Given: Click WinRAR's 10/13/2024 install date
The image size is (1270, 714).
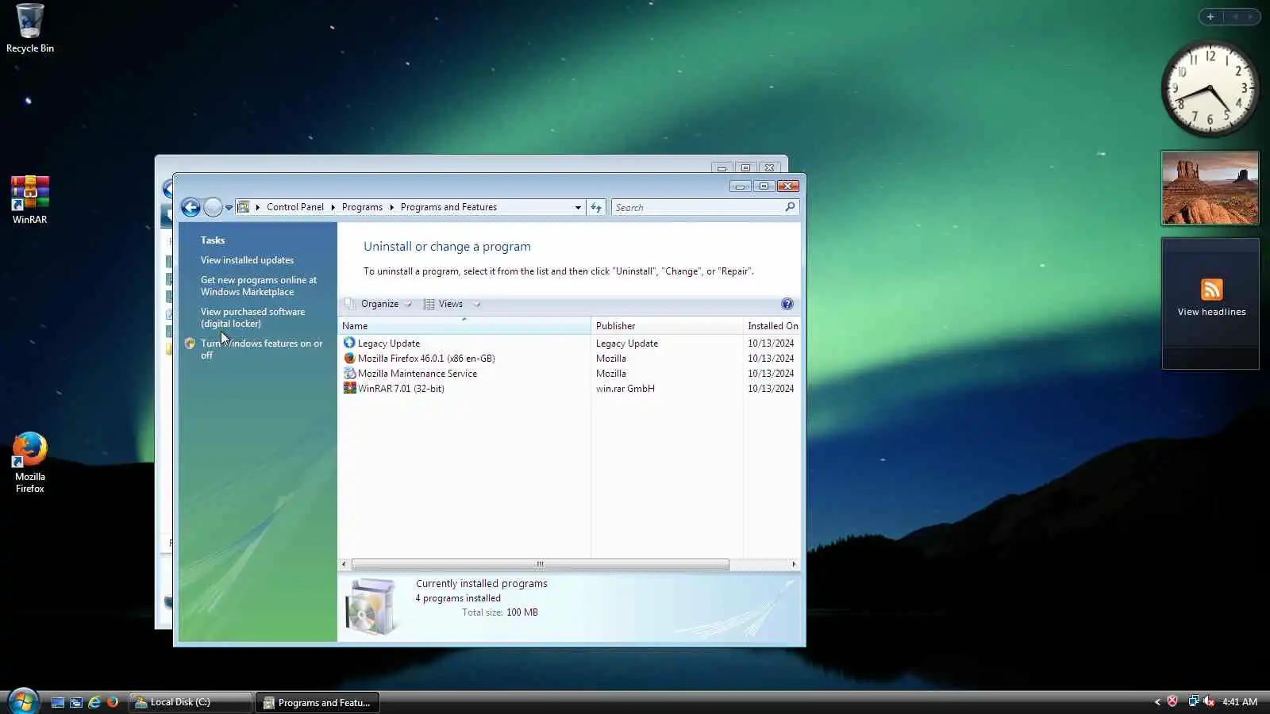Looking at the screenshot, I should (x=771, y=389).
